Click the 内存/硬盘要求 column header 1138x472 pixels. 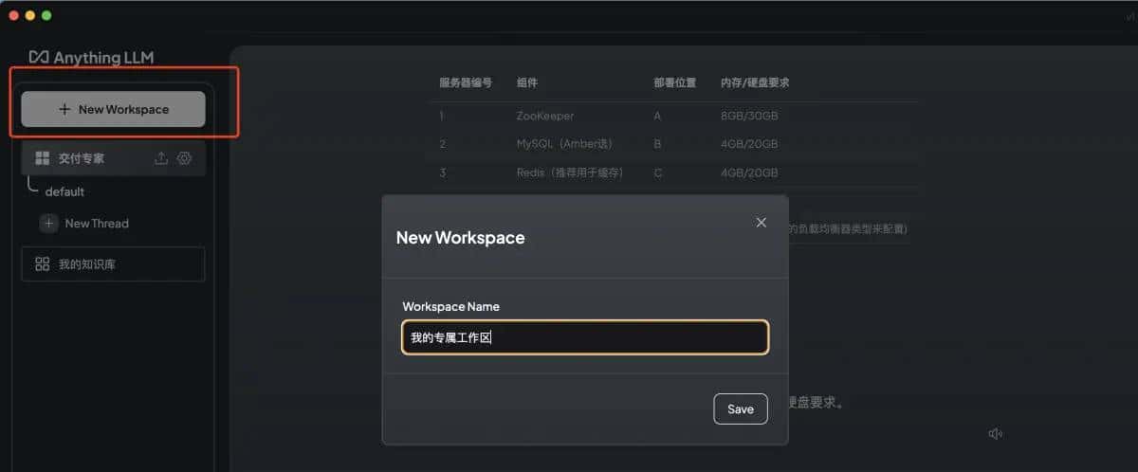click(x=754, y=82)
